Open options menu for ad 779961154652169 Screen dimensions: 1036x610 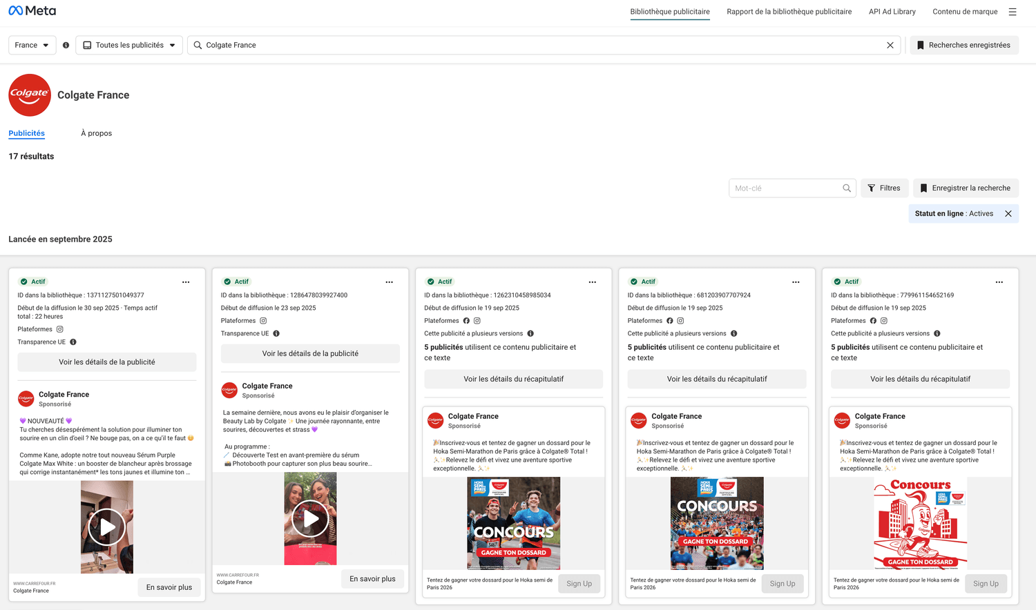(x=999, y=282)
